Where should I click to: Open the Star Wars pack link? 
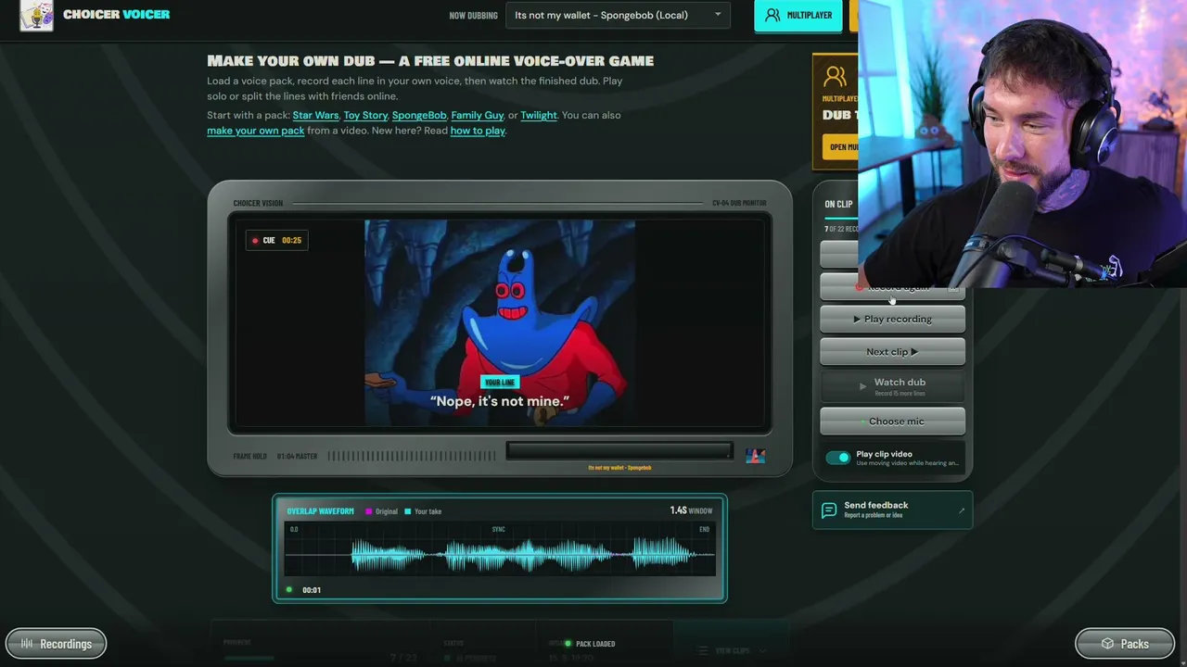pyautogui.click(x=315, y=115)
